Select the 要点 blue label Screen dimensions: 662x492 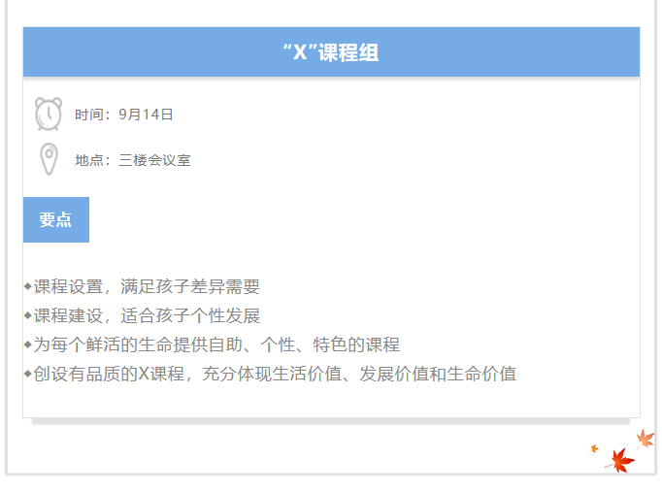[x=55, y=219]
